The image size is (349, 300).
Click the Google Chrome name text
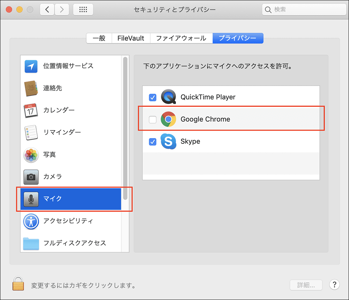[205, 119]
